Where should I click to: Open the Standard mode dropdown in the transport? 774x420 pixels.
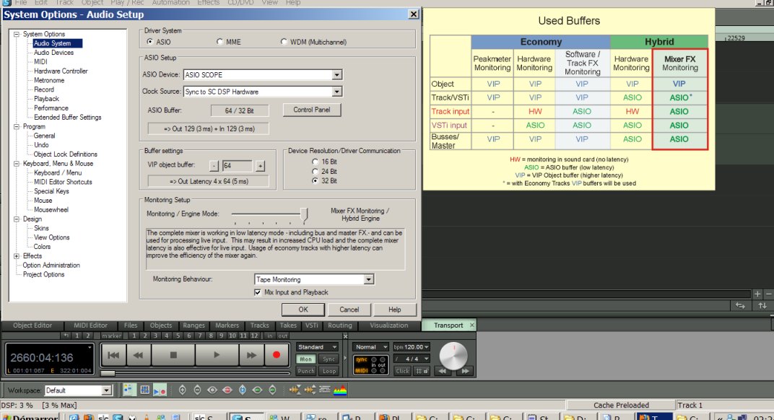point(318,347)
